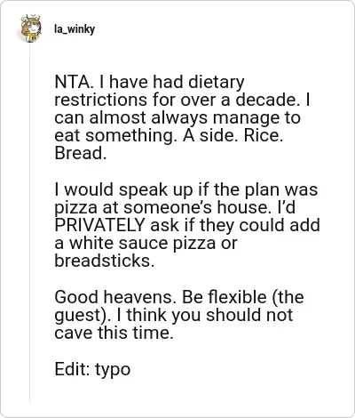Open the la_winky username profile link

75,29
